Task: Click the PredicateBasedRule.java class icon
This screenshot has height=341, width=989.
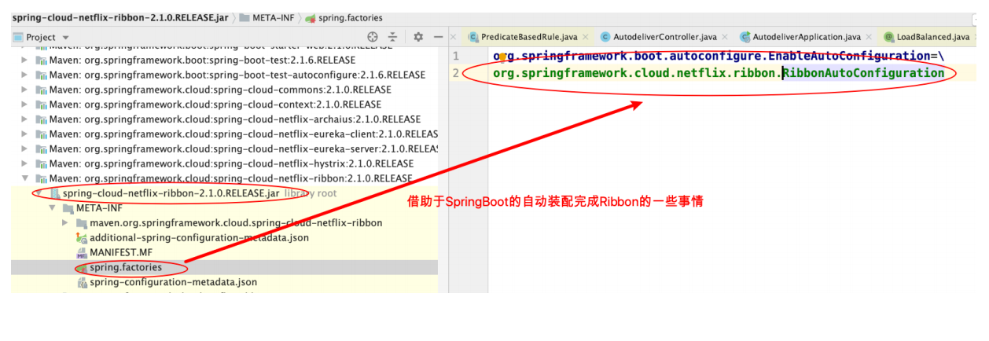Action: pos(473,37)
